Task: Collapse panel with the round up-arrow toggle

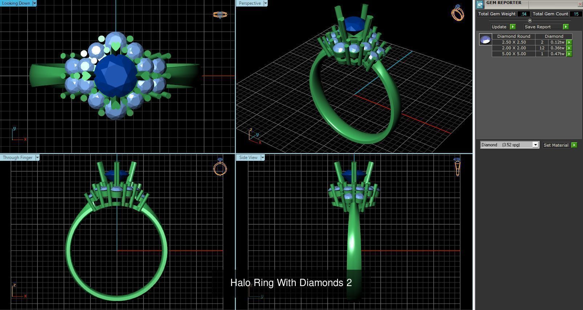Action: tap(530, 20)
